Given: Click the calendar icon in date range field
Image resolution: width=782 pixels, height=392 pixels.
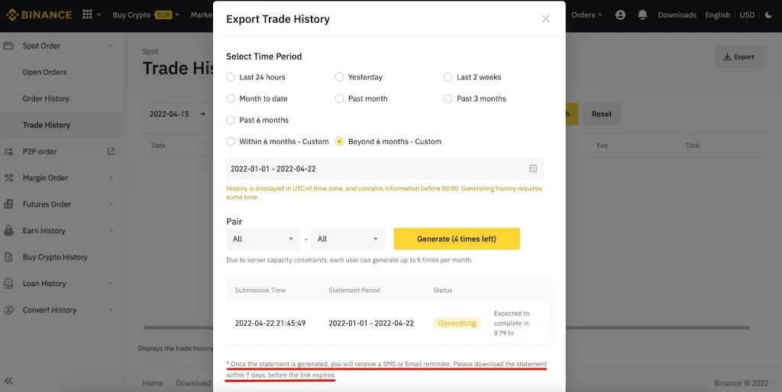Looking at the screenshot, I should tap(533, 169).
